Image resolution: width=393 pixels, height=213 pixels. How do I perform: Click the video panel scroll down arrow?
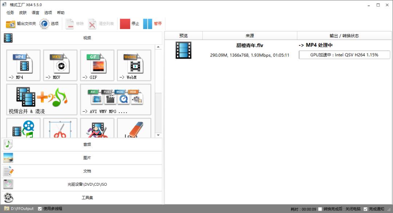point(158,135)
